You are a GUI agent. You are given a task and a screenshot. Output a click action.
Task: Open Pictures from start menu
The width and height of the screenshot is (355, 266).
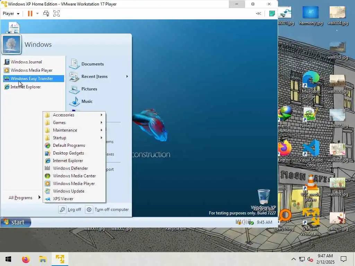pos(83,89)
